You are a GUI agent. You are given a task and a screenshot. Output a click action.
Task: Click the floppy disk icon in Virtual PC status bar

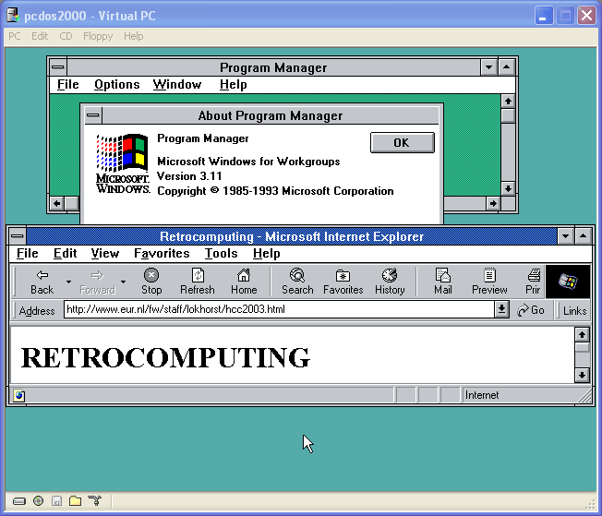click(56, 500)
